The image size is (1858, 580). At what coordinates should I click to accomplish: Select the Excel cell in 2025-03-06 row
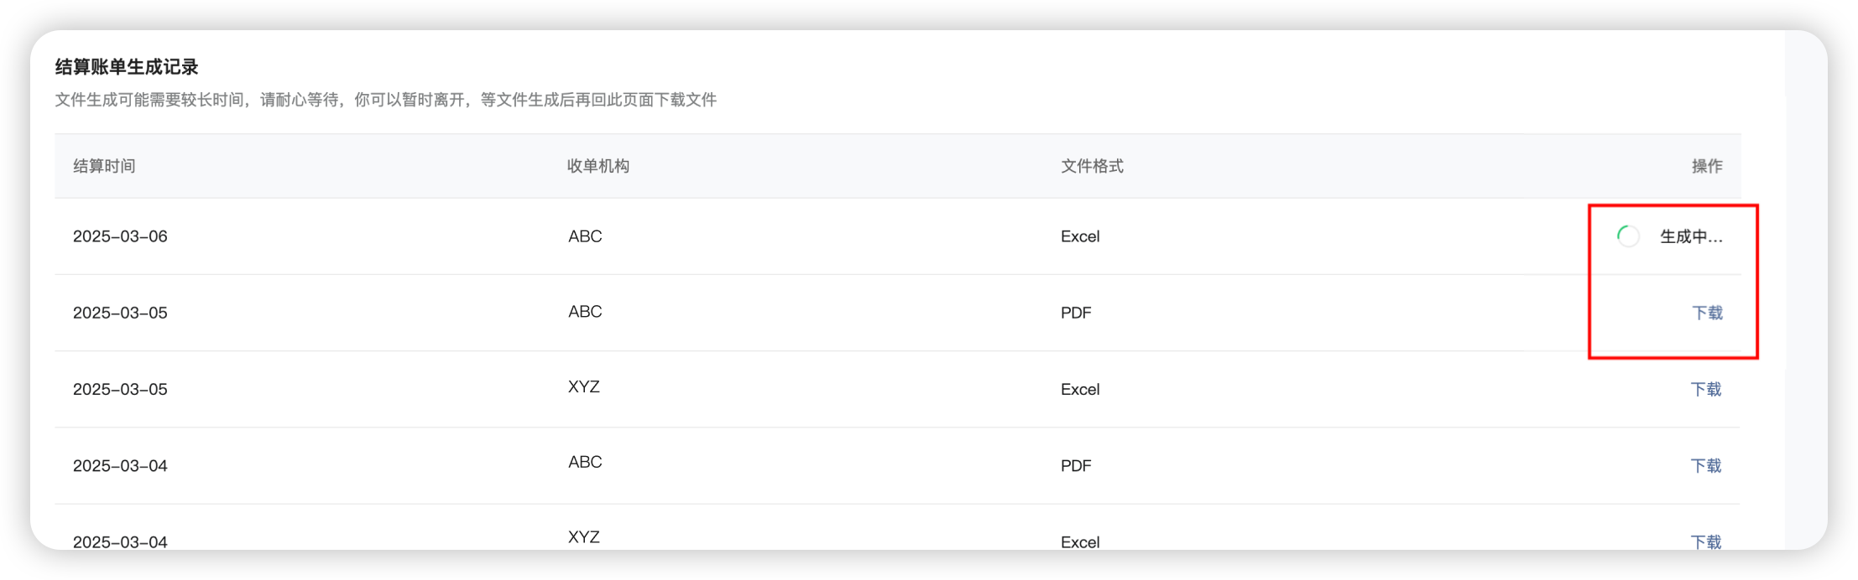[x=1080, y=236]
